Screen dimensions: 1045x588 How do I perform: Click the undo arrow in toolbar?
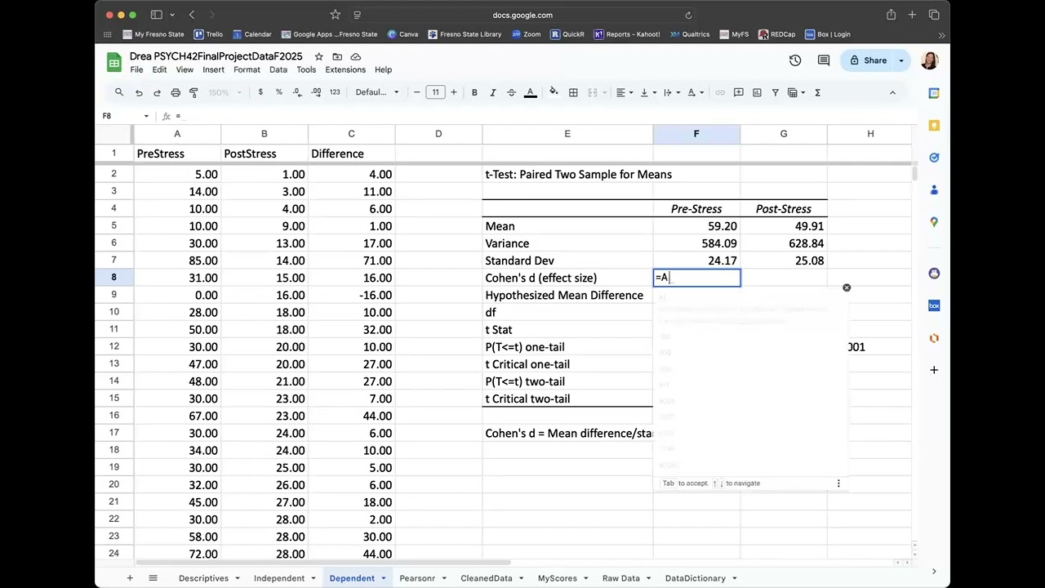(x=139, y=92)
